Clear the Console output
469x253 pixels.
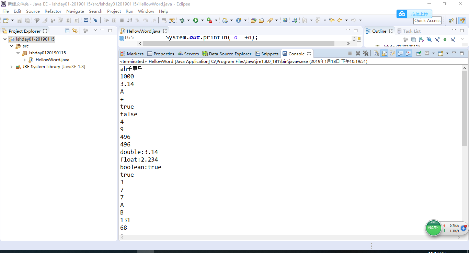(x=376, y=54)
